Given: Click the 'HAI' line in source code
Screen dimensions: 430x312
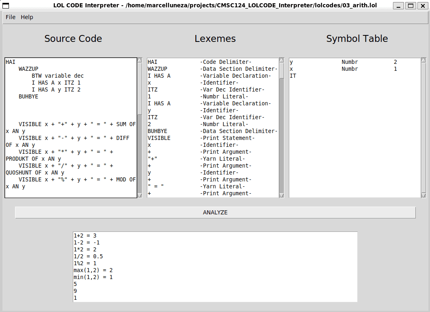Looking at the screenshot, I should [11, 62].
